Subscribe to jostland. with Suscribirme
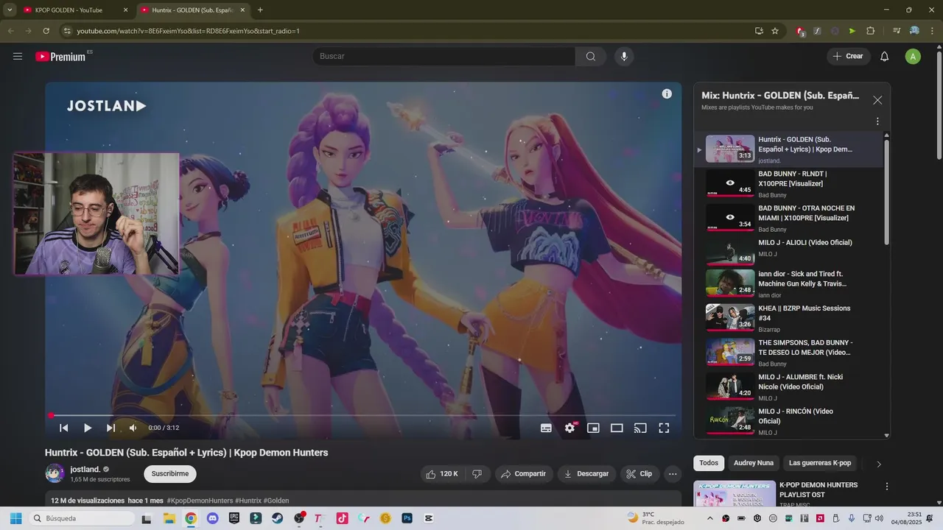The width and height of the screenshot is (943, 530). point(170,474)
